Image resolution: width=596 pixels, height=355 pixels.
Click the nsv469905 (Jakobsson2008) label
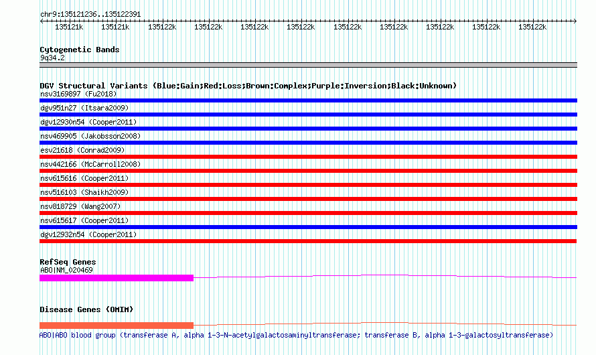(x=90, y=136)
